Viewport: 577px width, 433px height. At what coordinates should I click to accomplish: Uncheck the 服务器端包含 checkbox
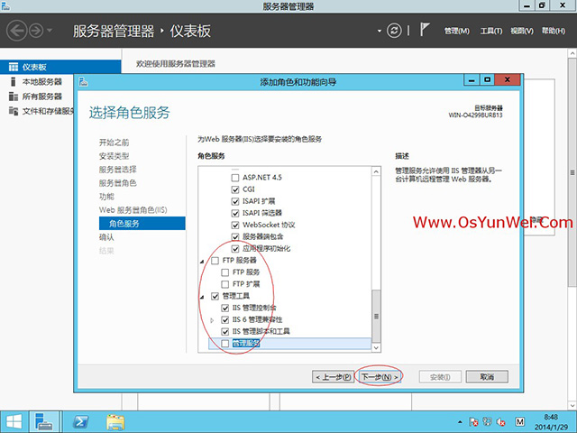(x=235, y=236)
